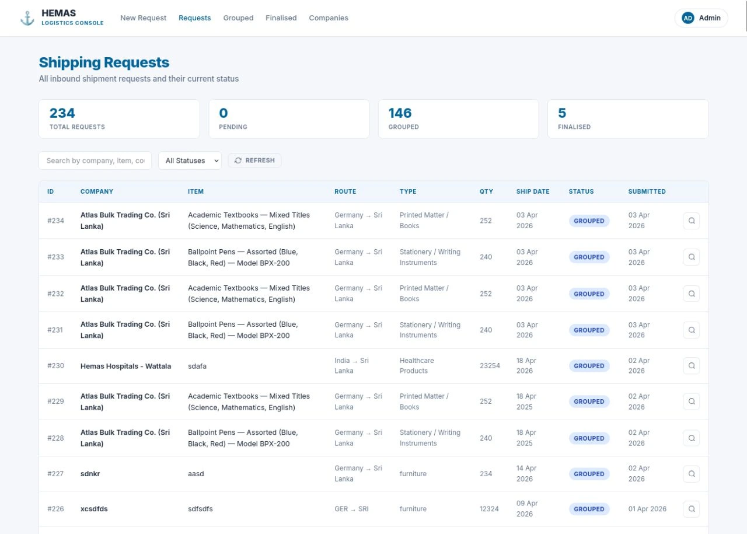747x534 pixels.
Task: Click route India → Sri Lanka
Action: [351, 365]
